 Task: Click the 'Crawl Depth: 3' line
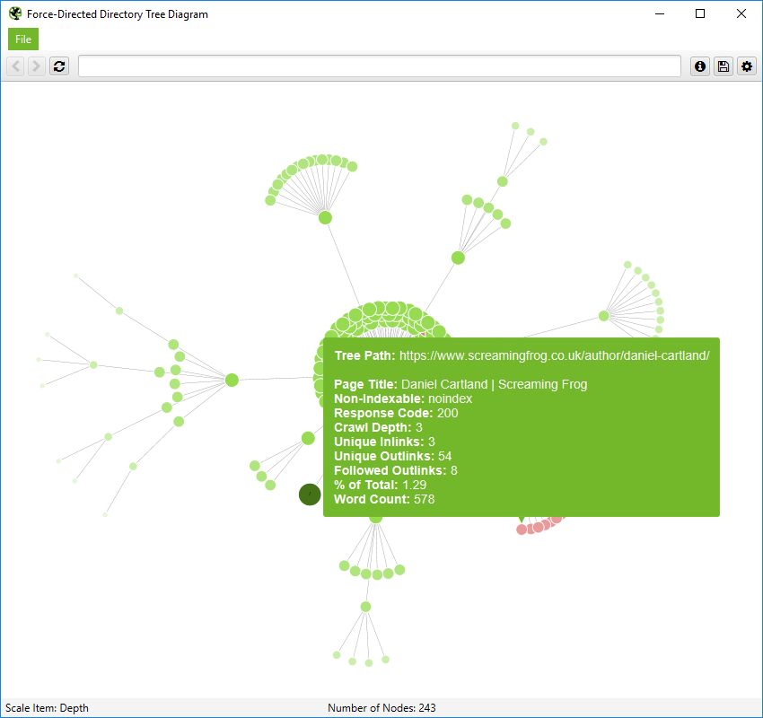(x=378, y=427)
